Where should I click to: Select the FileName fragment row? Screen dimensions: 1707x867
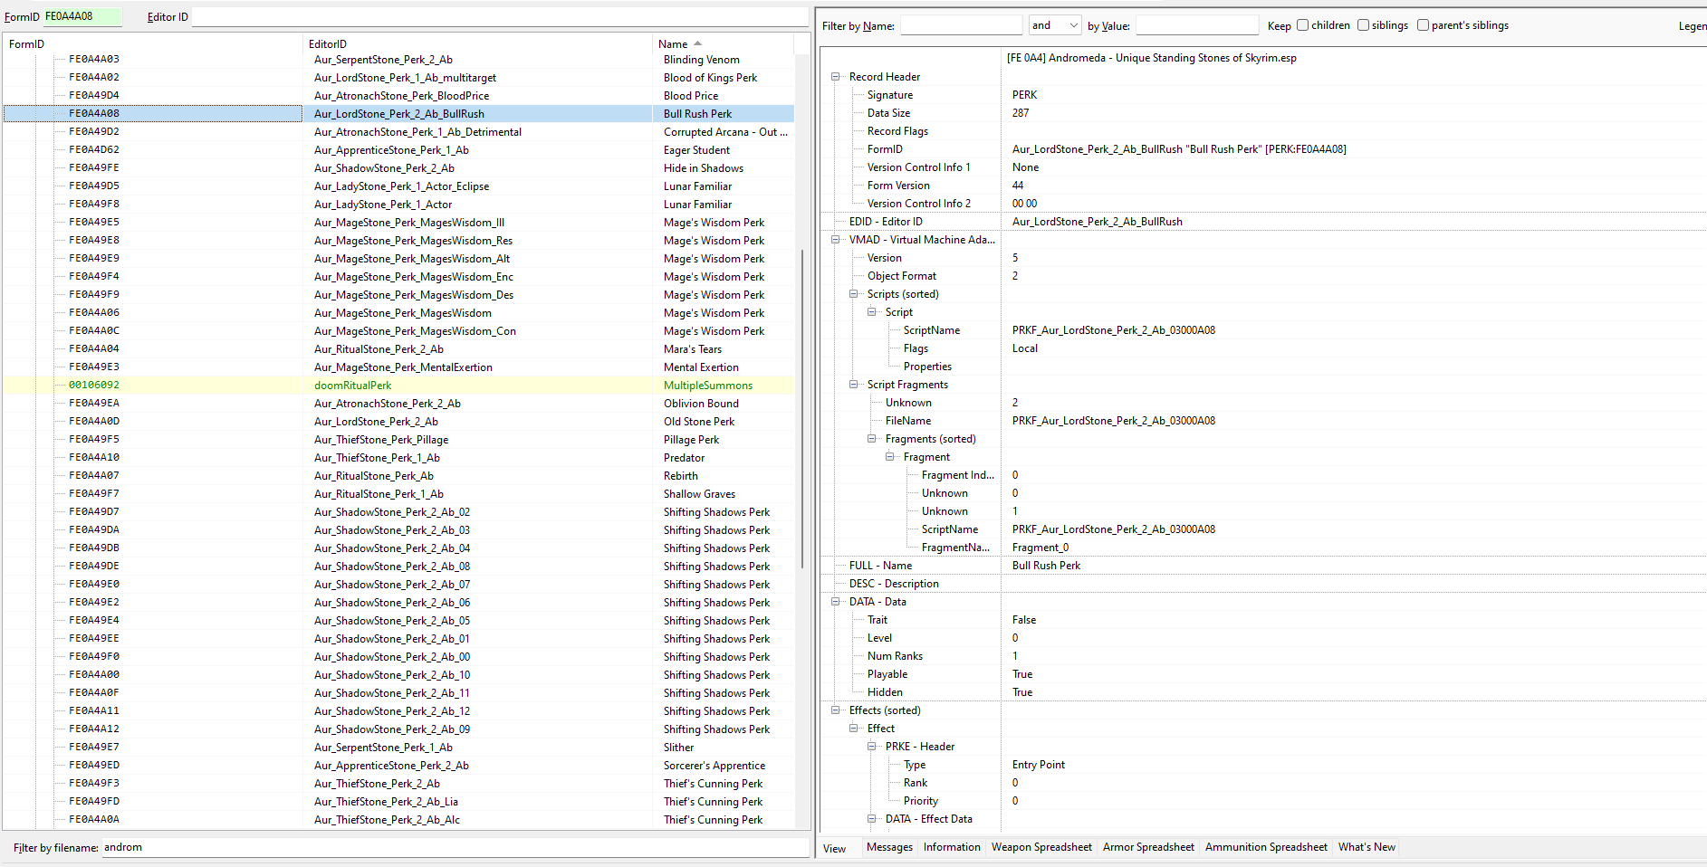point(1263,421)
